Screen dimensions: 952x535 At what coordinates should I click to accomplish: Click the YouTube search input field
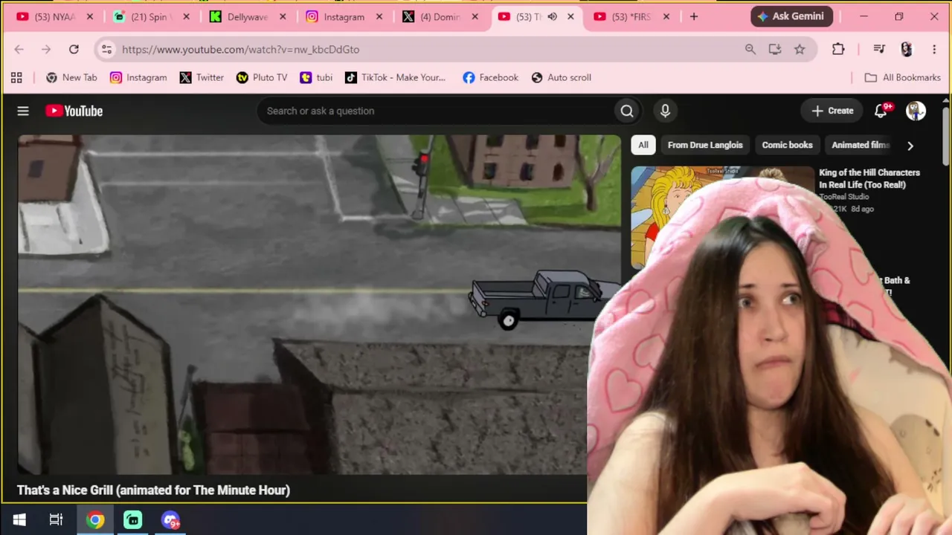tap(436, 111)
